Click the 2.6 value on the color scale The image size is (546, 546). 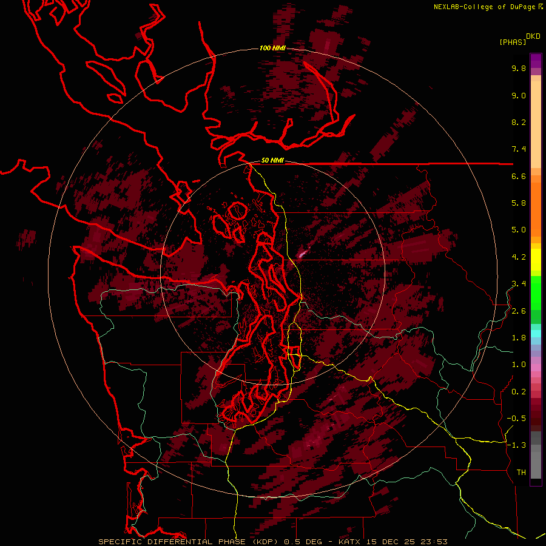tap(519, 311)
